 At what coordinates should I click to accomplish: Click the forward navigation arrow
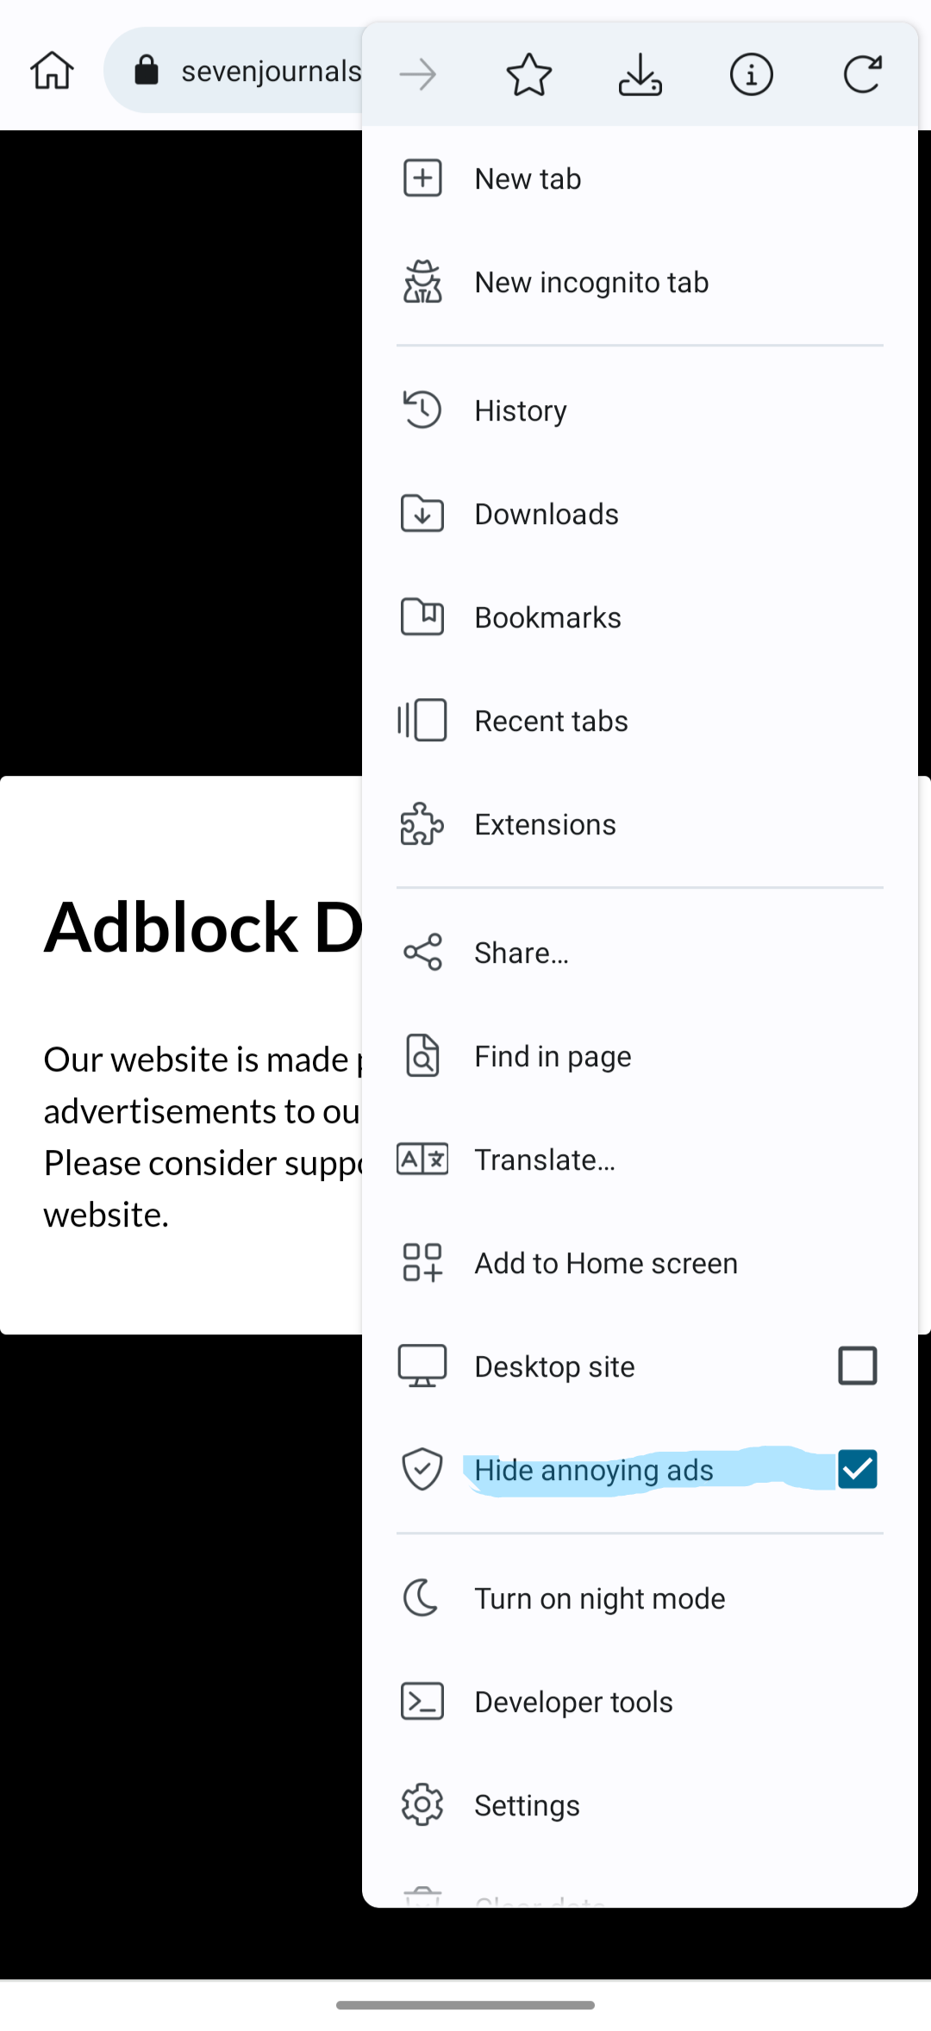(417, 74)
